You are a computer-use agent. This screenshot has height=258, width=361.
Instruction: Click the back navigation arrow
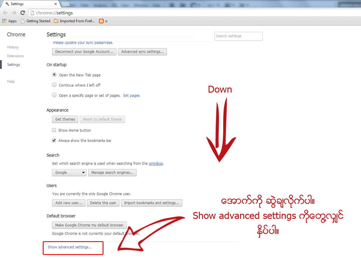pyautogui.click(x=5, y=13)
